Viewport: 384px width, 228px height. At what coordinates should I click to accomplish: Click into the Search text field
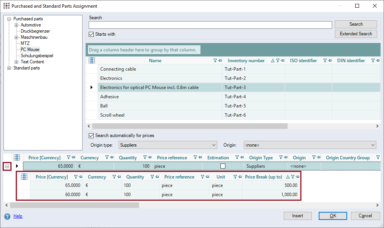[210, 25]
